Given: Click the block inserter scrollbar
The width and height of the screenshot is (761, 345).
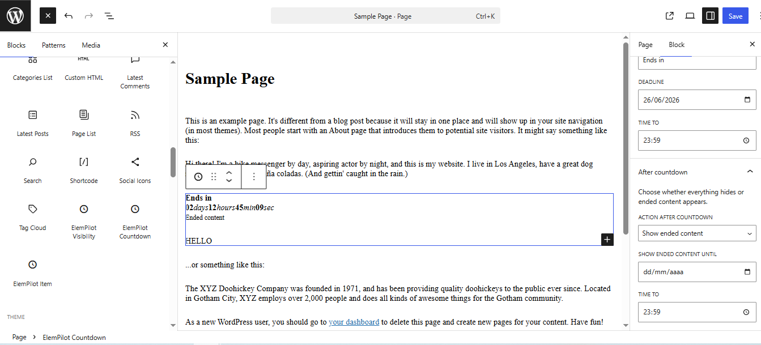Looking at the screenshot, I should (173, 162).
